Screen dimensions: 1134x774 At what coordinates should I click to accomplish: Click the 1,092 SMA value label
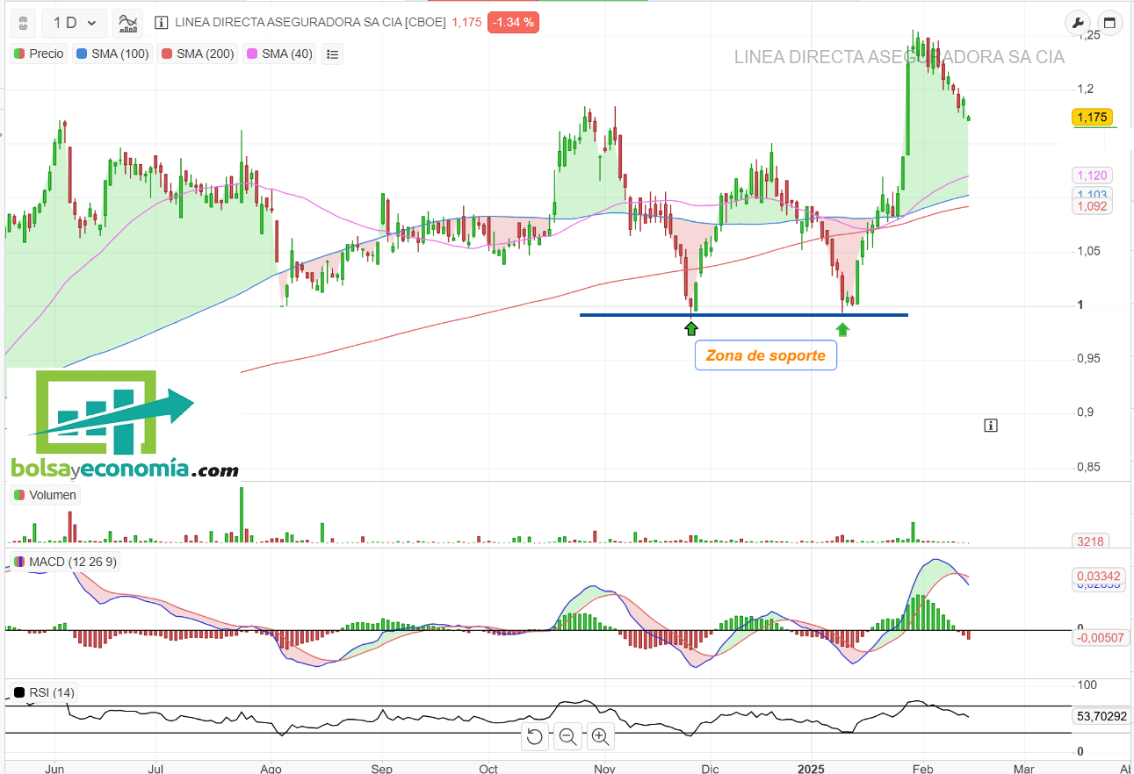tap(1093, 206)
